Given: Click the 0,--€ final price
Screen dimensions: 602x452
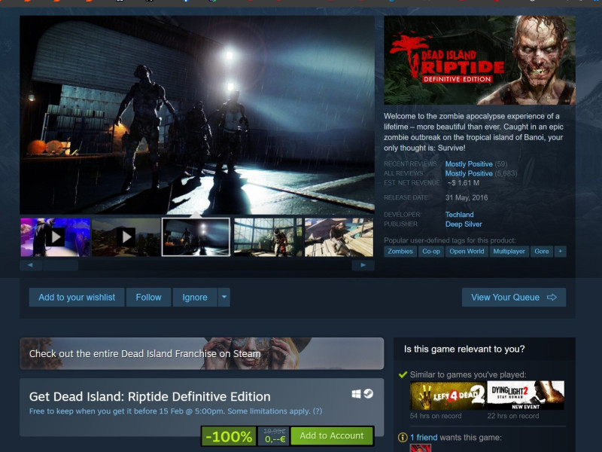Looking at the screenshot, I should [x=275, y=439].
